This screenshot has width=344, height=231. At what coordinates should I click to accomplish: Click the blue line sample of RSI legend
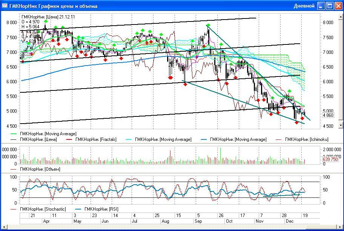click(78, 209)
